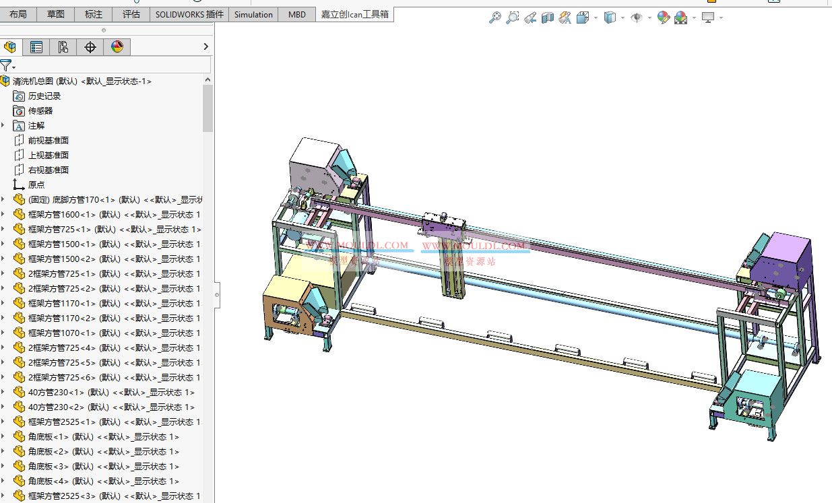Click the Previous View icon
The image size is (832, 503).
[x=530, y=18]
